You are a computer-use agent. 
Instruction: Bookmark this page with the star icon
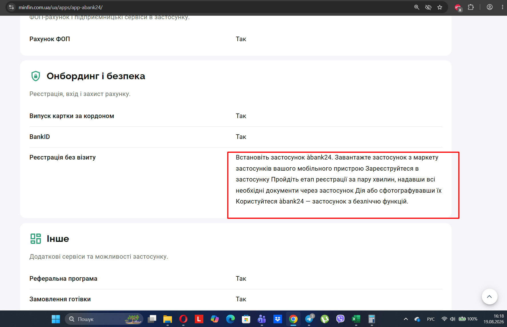click(x=440, y=7)
